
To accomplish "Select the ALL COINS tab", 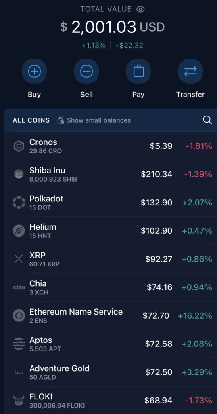I will click(31, 120).
